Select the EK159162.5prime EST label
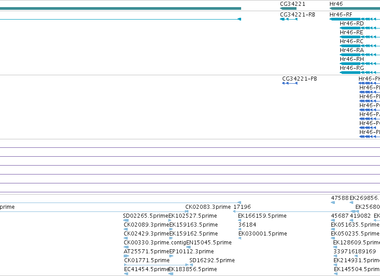Image resolution: width=380 pixels, height=276 pixels. 193,234
